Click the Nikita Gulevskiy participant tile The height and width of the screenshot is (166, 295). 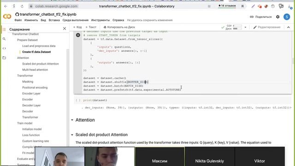pyautogui.click(x=209, y=157)
